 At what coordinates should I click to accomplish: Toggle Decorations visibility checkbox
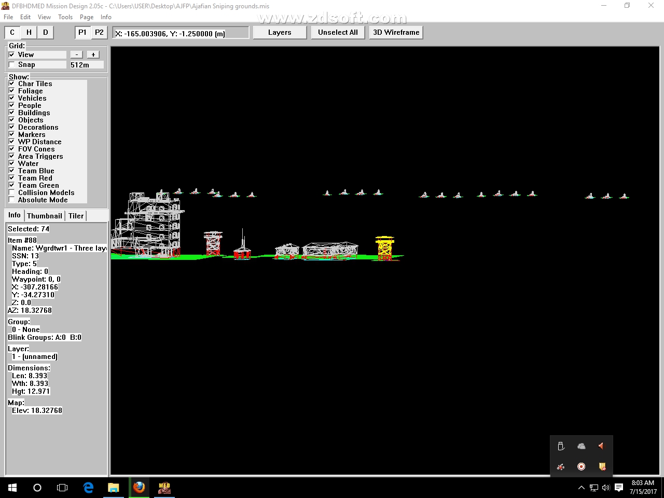point(12,127)
